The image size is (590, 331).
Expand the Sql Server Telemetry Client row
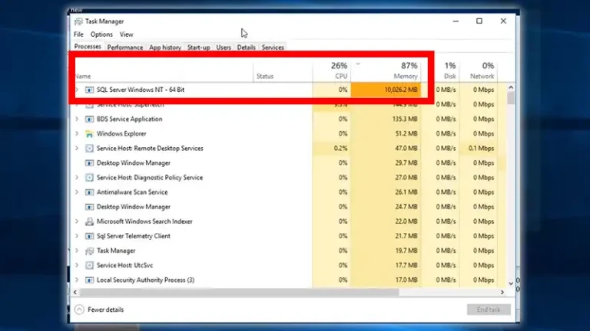click(x=77, y=236)
